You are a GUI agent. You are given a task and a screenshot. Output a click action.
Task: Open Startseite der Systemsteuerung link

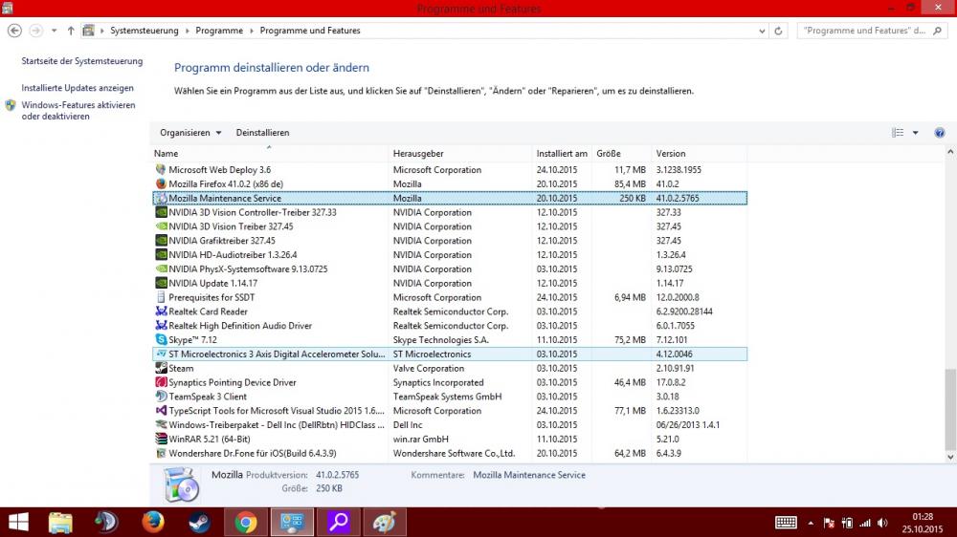click(81, 61)
